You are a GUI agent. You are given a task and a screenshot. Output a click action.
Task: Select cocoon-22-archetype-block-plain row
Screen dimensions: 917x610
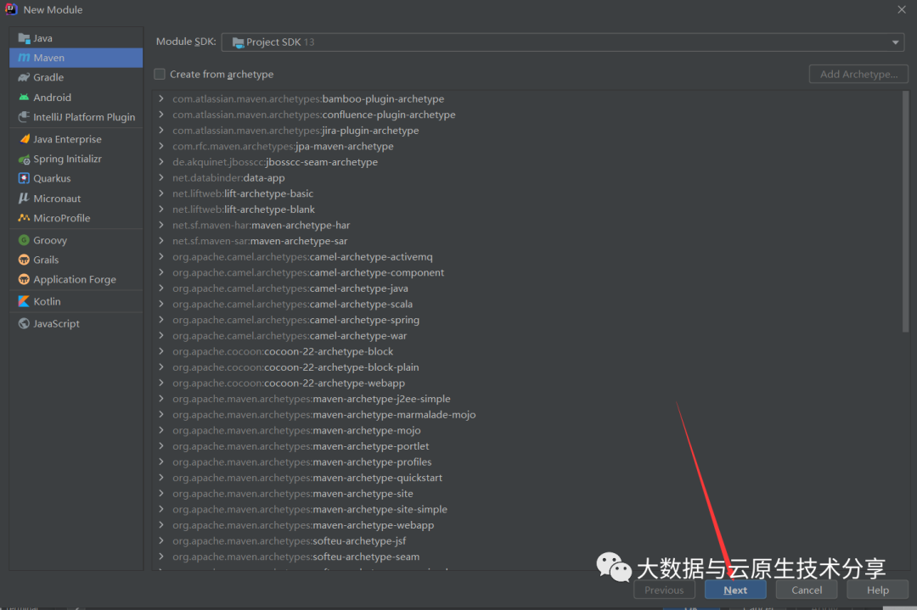tap(527, 367)
